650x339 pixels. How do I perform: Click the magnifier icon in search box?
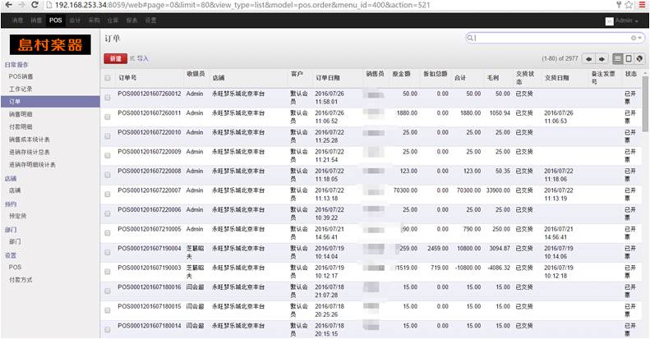[470, 38]
